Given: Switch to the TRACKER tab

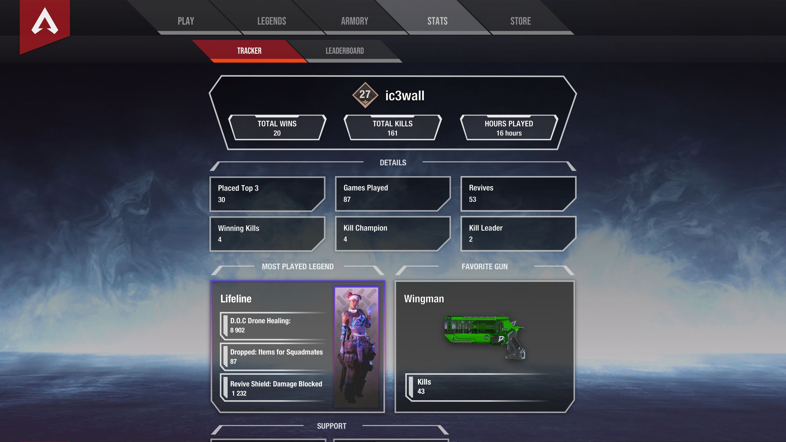Looking at the screenshot, I should coord(249,50).
